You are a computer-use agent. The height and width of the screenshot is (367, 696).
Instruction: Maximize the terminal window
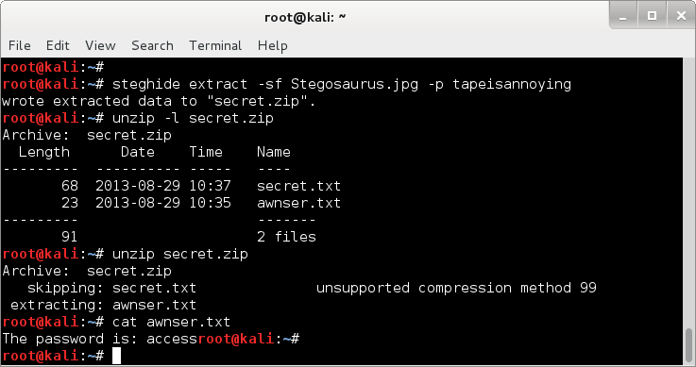652,16
